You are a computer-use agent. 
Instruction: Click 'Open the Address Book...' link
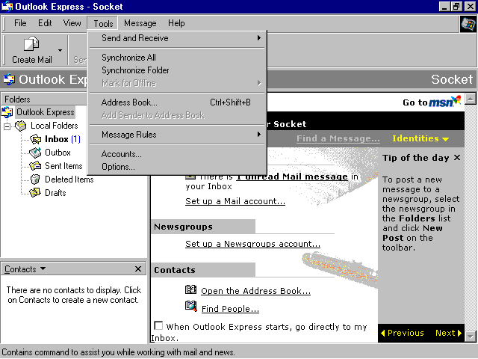click(255, 291)
